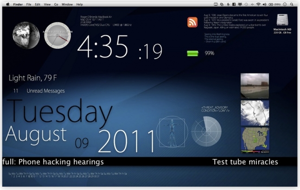Click the Wi-Fi status icon

coord(258,4)
